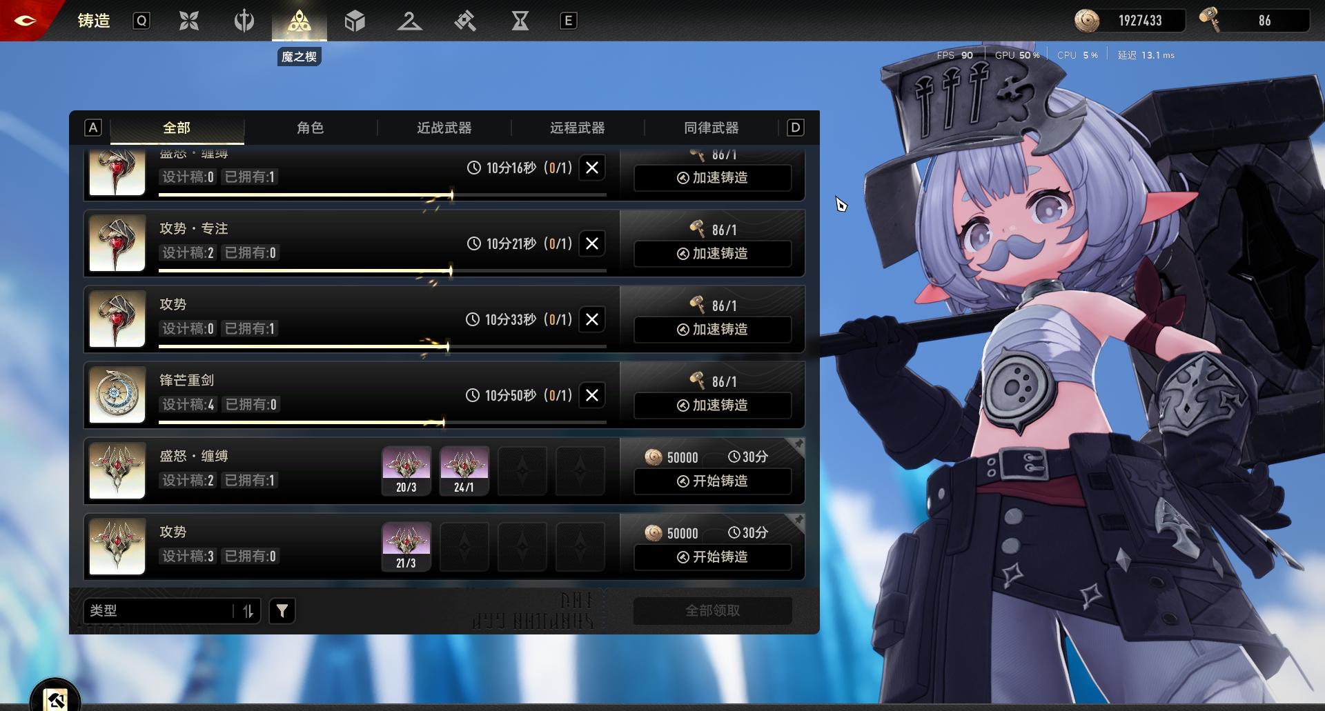Image resolution: width=1325 pixels, height=711 pixels.
Task: Switch to the 角色 tab
Action: 310,128
